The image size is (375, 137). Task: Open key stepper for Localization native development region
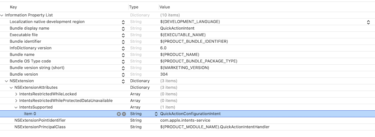pyautogui.click(x=123, y=22)
